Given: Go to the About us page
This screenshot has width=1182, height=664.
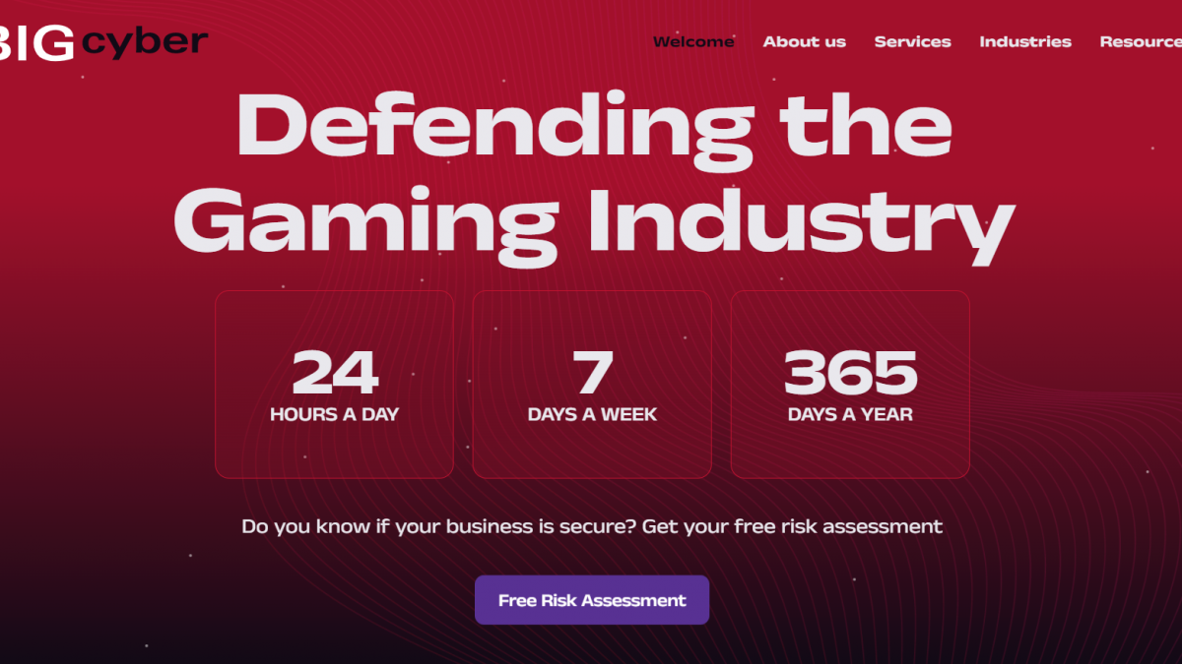Looking at the screenshot, I should (804, 41).
